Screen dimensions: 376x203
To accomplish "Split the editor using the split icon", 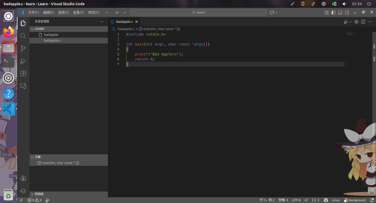I will point(363,22).
